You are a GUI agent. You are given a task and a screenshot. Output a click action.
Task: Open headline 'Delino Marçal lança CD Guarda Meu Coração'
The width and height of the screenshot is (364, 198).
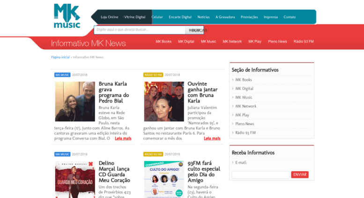[x=114, y=172]
